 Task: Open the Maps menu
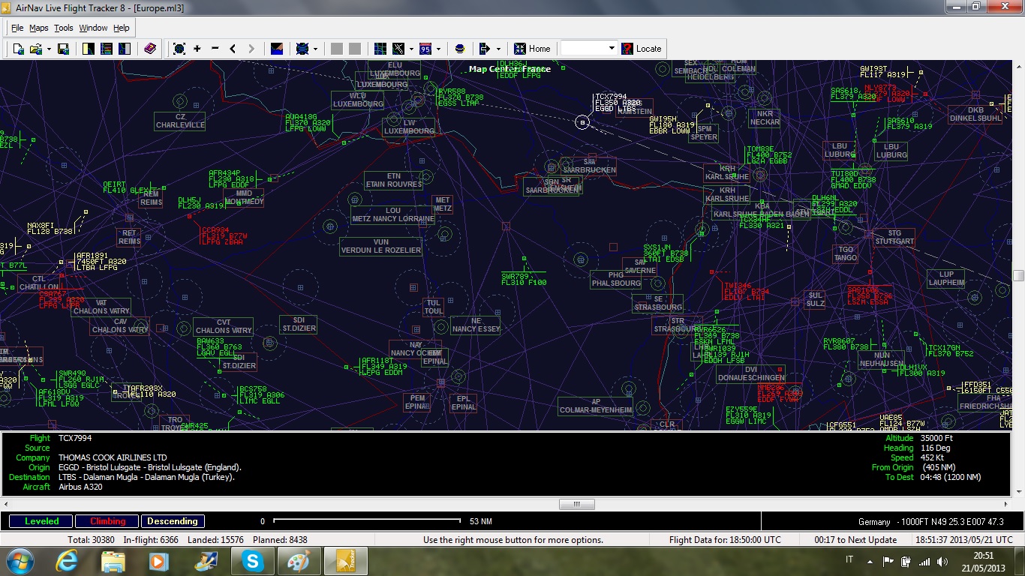tap(39, 28)
